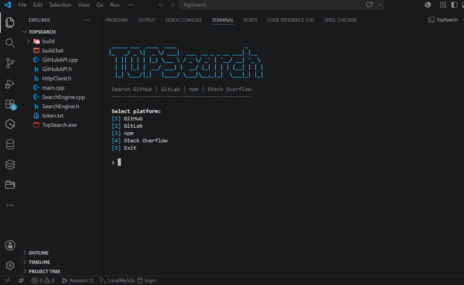The width and height of the screenshot is (464, 285).
Task: Open the SearchEngine.cpp file
Action: click(x=59, y=97)
